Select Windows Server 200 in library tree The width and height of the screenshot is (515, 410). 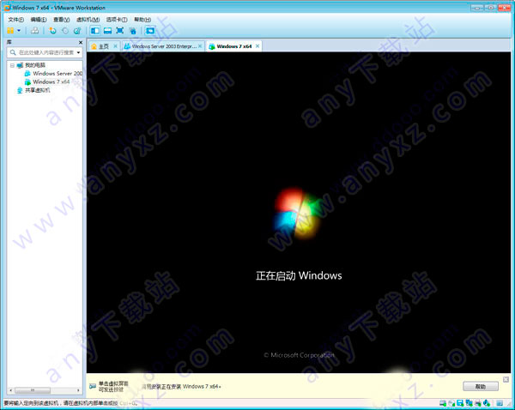58,74
